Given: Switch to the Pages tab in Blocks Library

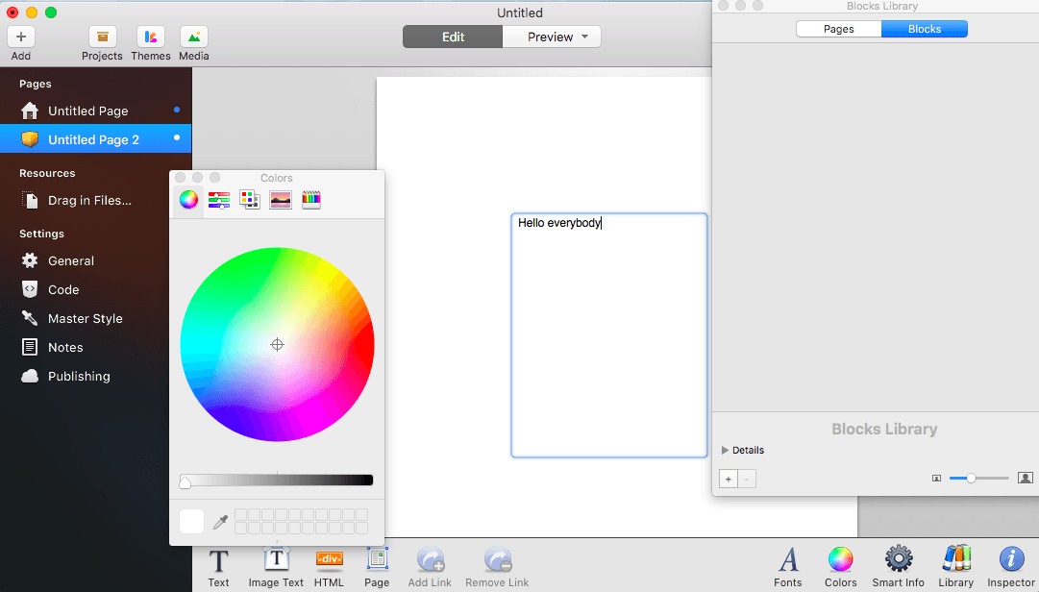Looking at the screenshot, I should [x=838, y=29].
